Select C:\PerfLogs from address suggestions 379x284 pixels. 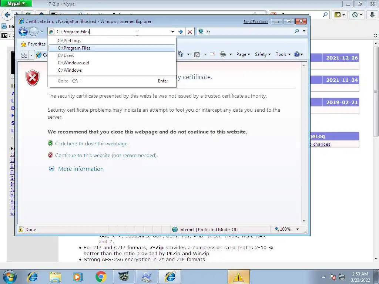tap(112, 41)
